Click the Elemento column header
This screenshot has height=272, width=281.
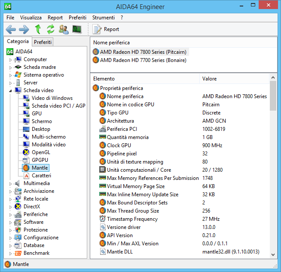[x=145, y=79]
